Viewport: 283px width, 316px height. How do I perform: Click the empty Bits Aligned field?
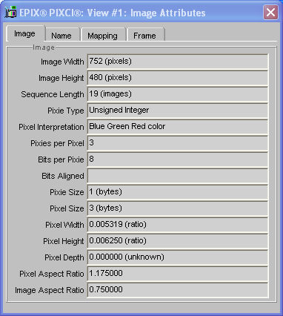[x=178, y=176]
